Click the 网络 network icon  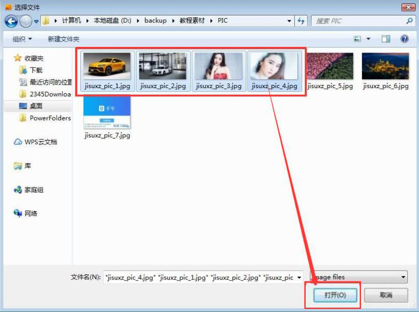point(18,213)
